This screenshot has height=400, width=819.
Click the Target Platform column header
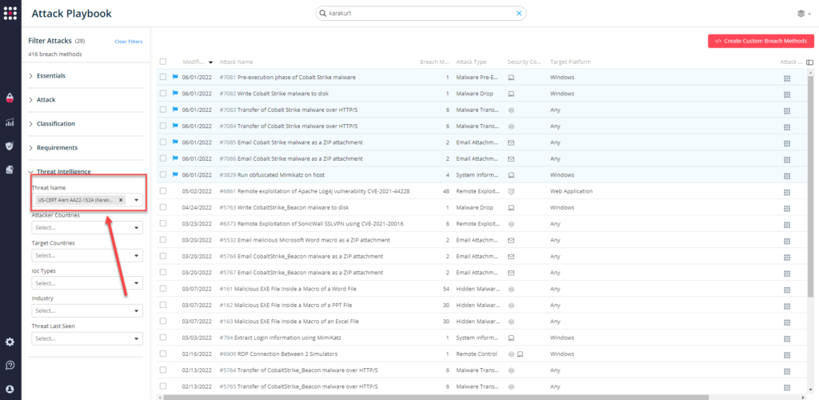570,62
